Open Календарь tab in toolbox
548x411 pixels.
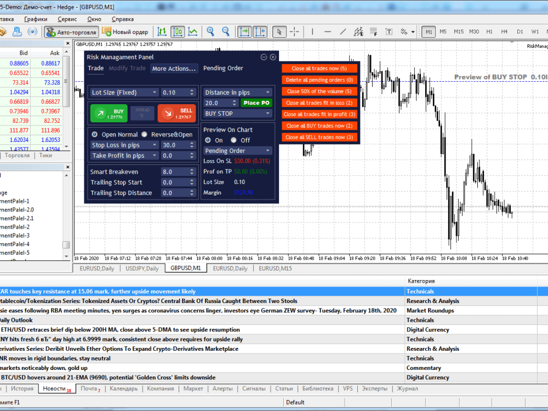[123, 389]
